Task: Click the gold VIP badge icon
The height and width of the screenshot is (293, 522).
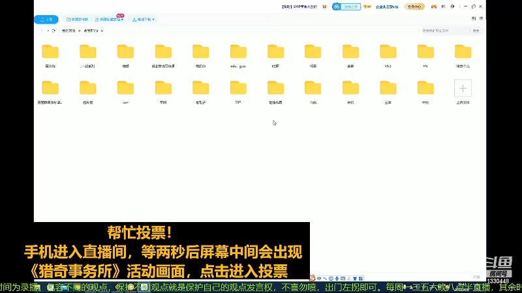Action: 367,7
